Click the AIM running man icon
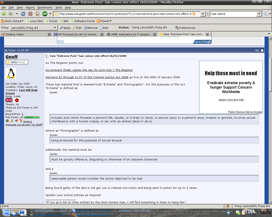The image size is (272, 217). click(12, 121)
